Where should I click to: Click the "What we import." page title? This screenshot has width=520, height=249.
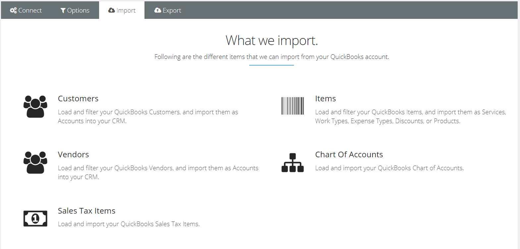point(271,40)
